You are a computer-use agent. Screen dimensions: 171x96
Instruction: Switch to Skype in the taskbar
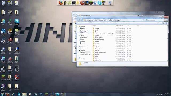pyautogui.click(x=57, y=94)
